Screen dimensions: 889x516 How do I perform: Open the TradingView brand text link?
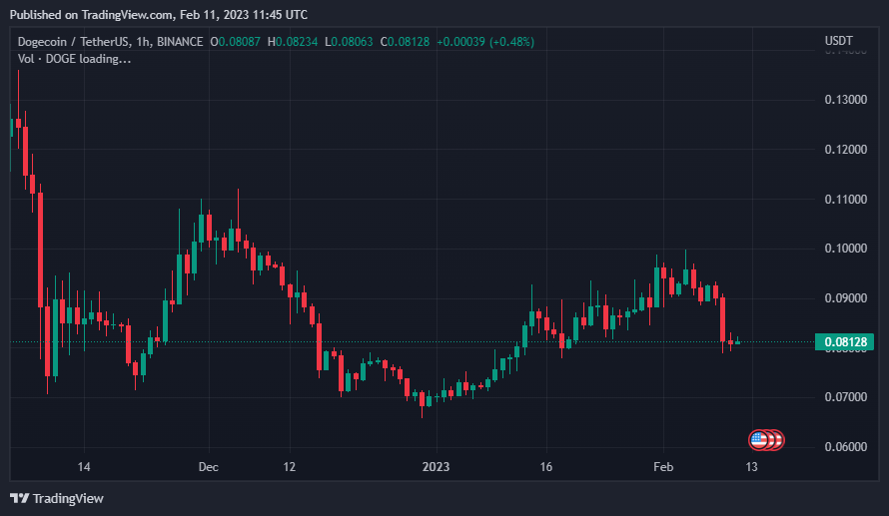[x=68, y=498]
